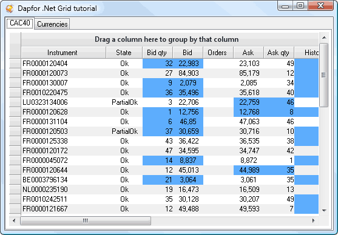338x235 pixels.
Task: Select instrument FR0000120073
Action: point(45,73)
